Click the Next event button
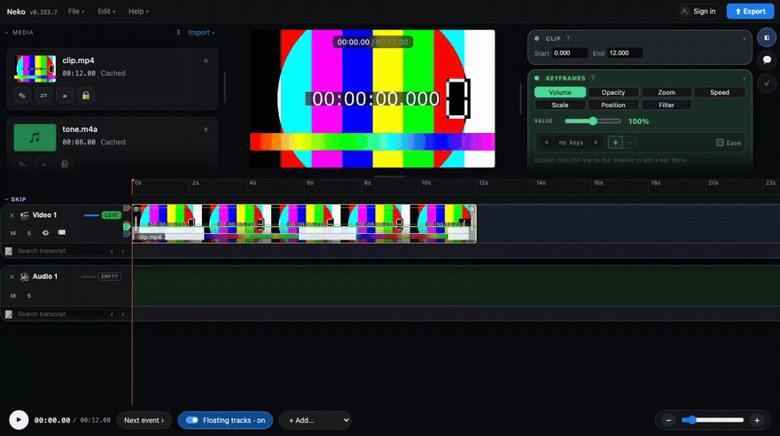 point(144,420)
